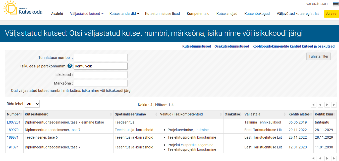Image resolution: width=339 pixels, height=161 pixels.
Task: Select Diplomeeritud teedeinsener, tase 7 esmane kutse
Action: pyautogui.click(x=68, y=122)
